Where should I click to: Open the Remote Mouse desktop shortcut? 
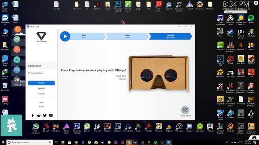(128, 6)
